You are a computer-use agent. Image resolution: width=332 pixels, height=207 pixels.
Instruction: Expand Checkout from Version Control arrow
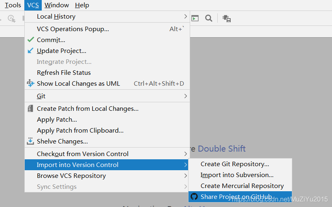[x=186, y=154]
